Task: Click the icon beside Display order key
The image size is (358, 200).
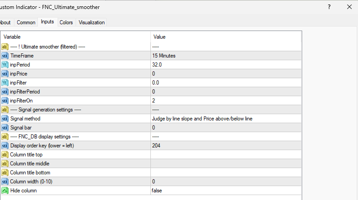Action: [x=5, y=146]
